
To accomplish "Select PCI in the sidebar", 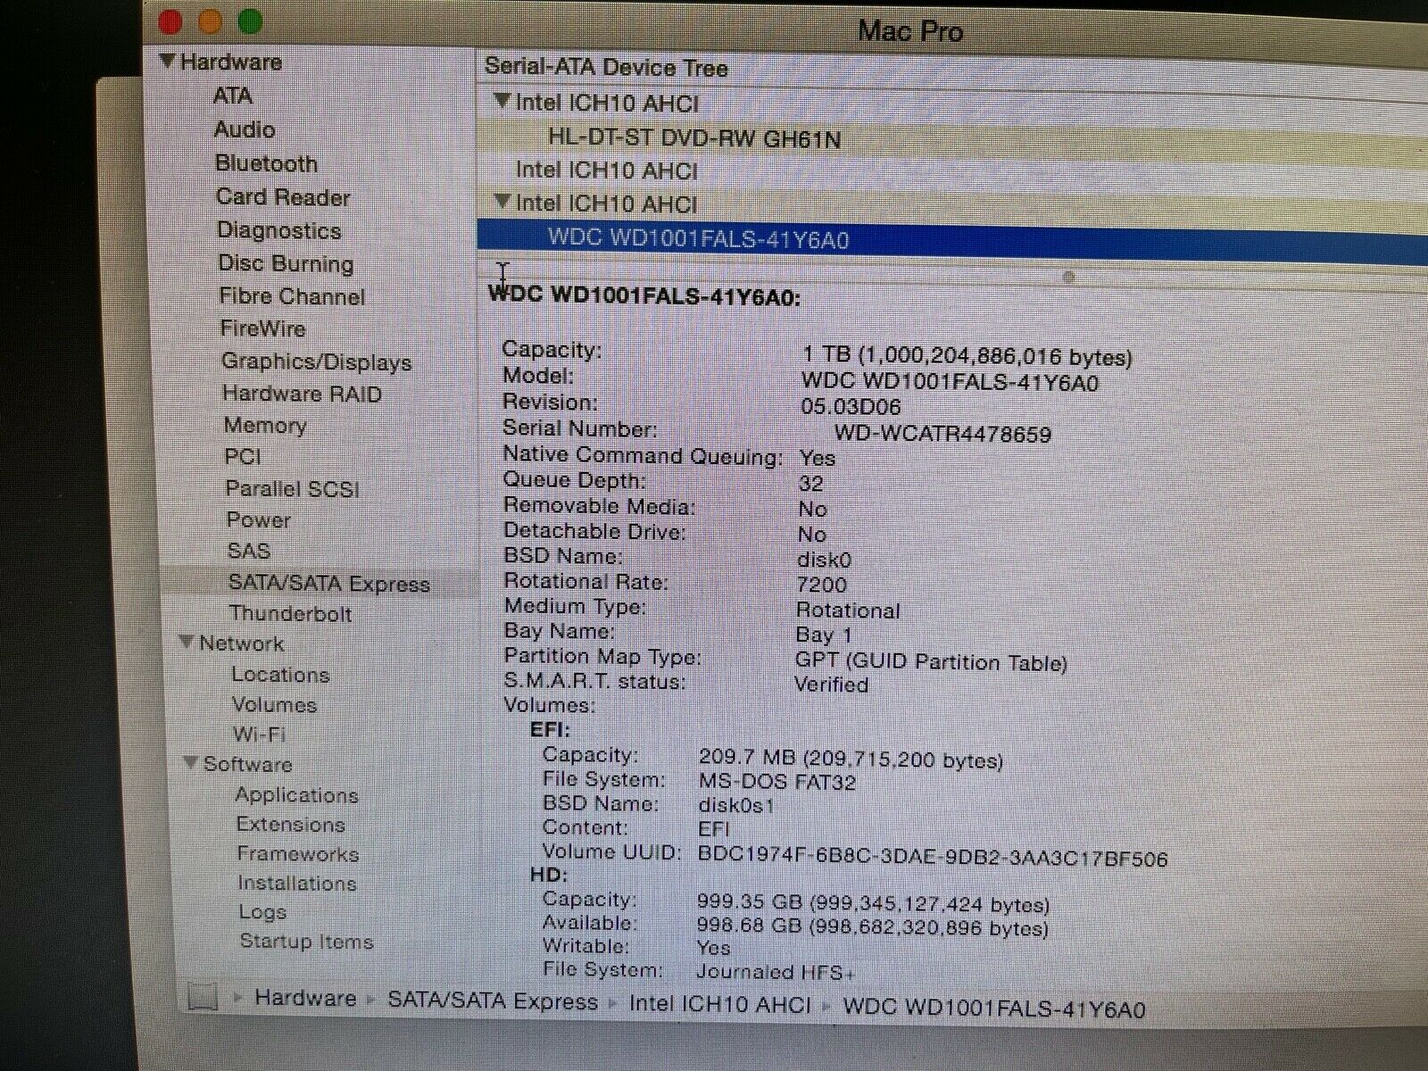I will [x=242, y=457].
